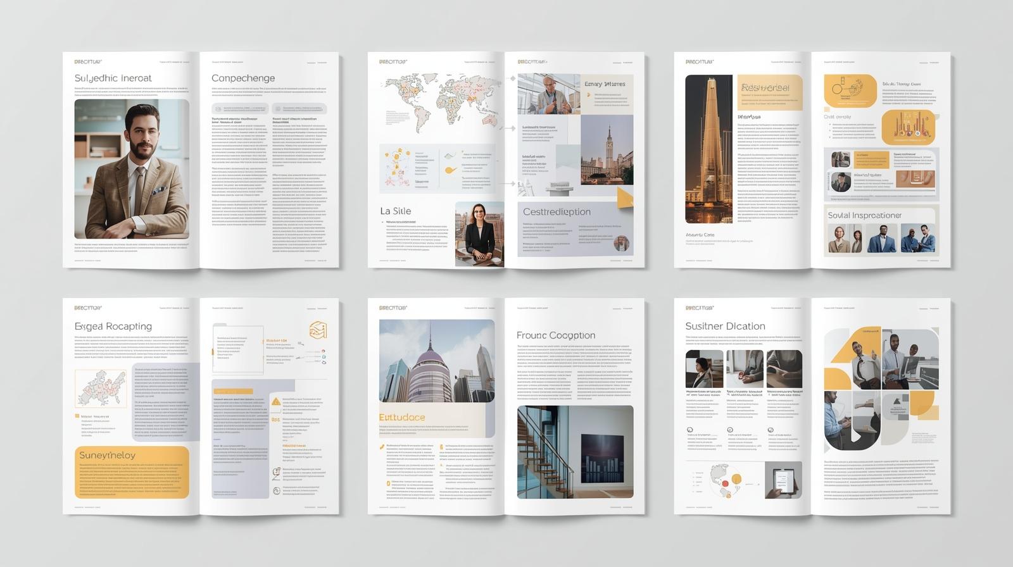Select the domed building cityscape photo
This screenshot has width=1013, height=567.
[x=437, y=361]
